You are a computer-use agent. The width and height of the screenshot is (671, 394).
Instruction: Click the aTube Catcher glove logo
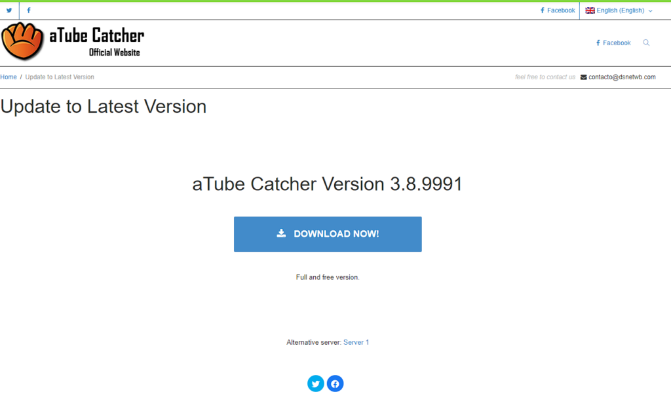(22, 41)
